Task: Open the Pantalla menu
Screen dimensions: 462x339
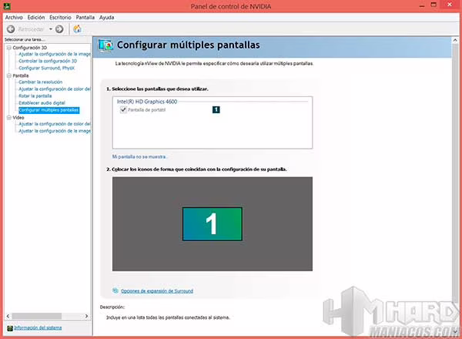Action: [85, 18]
